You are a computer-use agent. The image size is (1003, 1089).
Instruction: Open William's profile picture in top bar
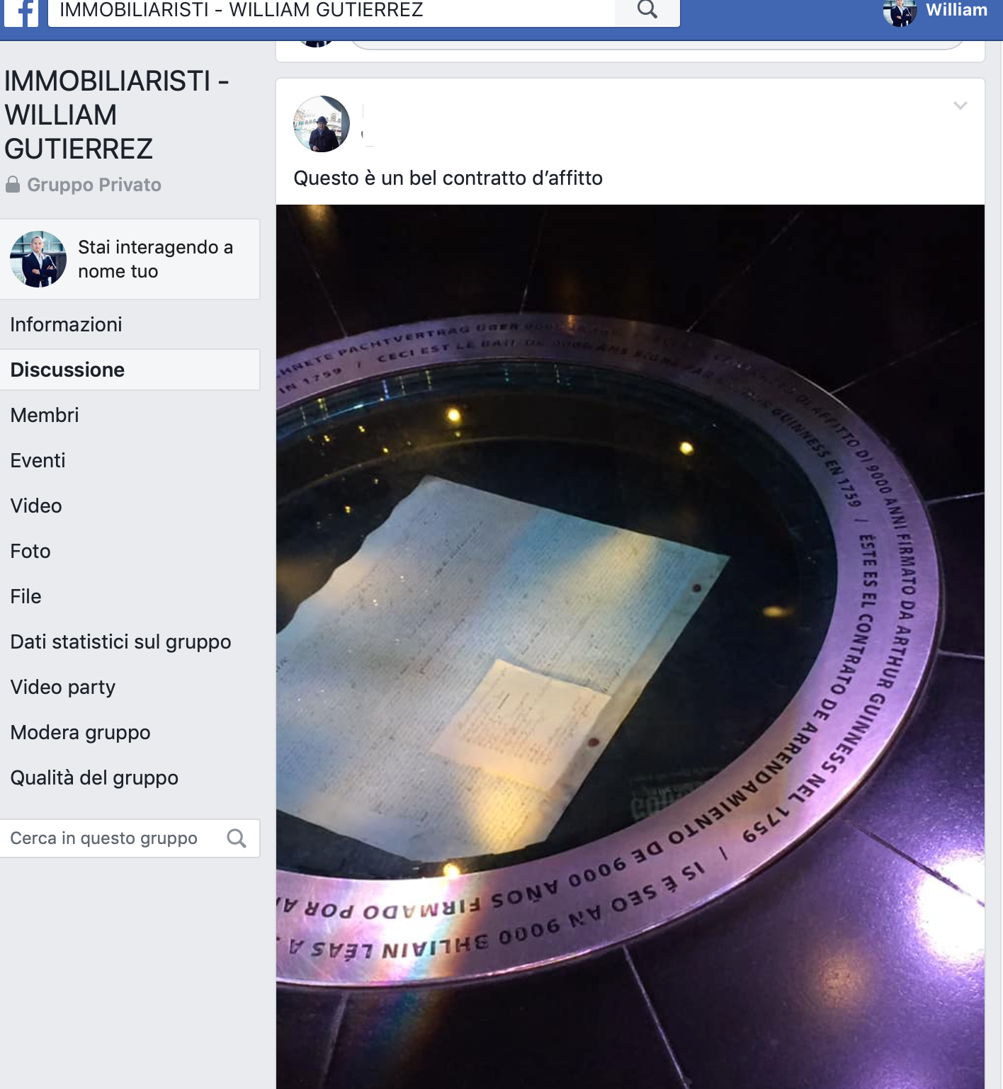tap(900, 12)
